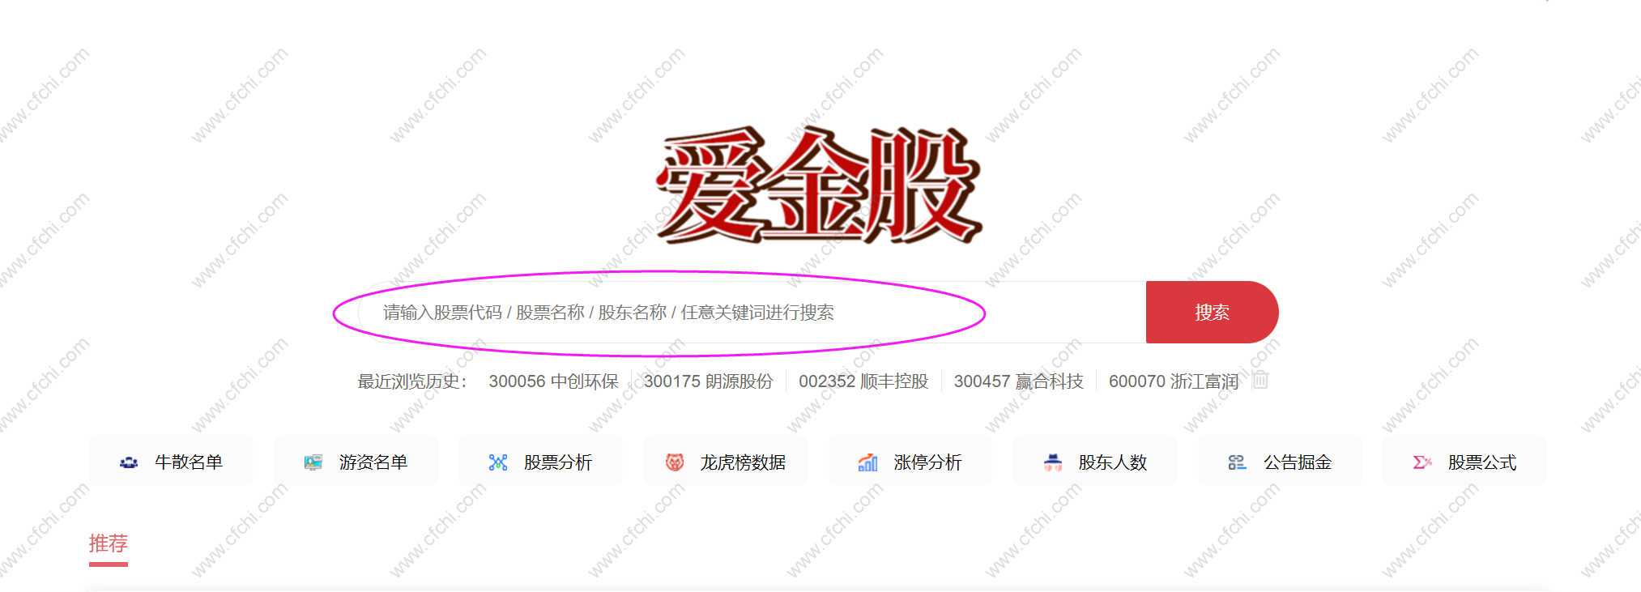The width and height of the screenshot is (1641, 592).
Task: Open history item 300056 中创环保
Action: 553,381
